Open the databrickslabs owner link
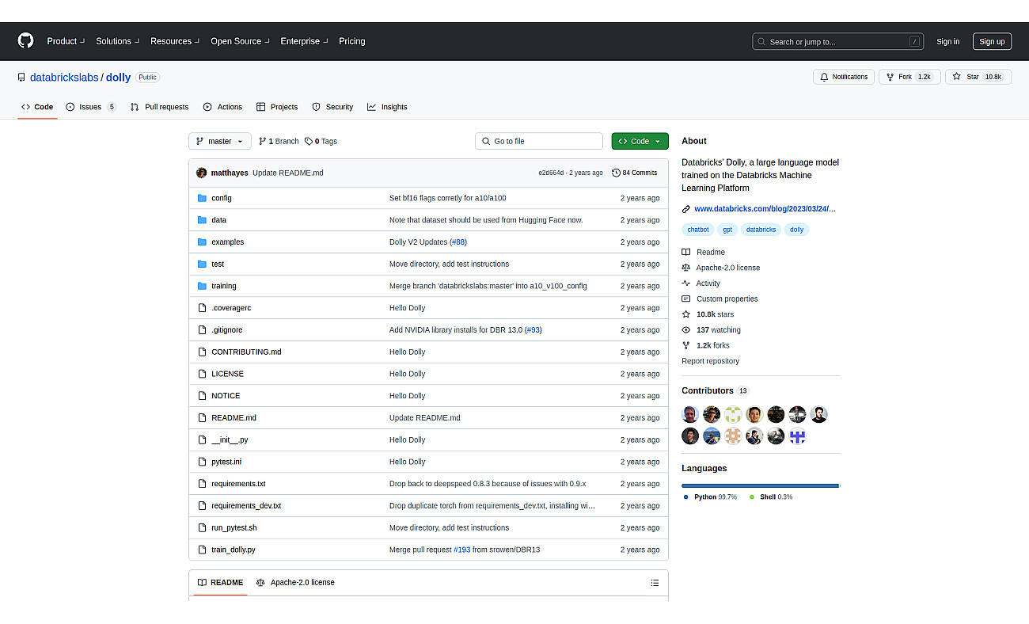The image size is (1029, 624). click(x=64, y=78)
